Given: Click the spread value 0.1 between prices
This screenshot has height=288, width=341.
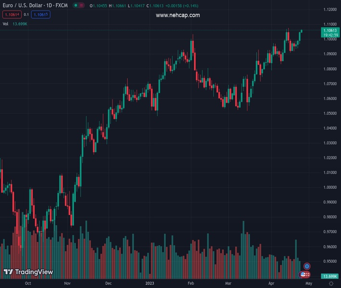Looking at the screenshot, I should pyautogui.click(x=26, y=14).
